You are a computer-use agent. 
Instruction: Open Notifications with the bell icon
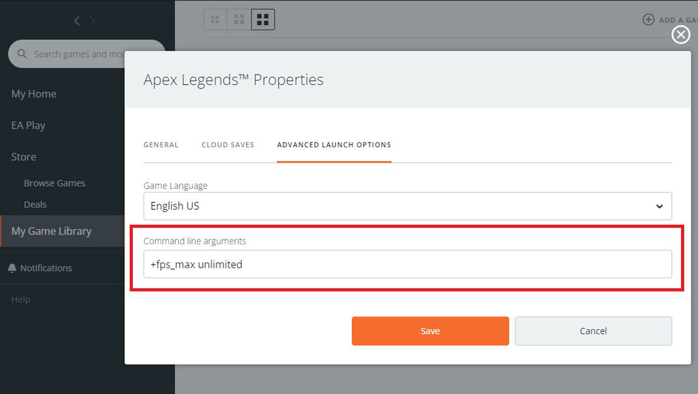pyautogui.click(x=12, y=268)
